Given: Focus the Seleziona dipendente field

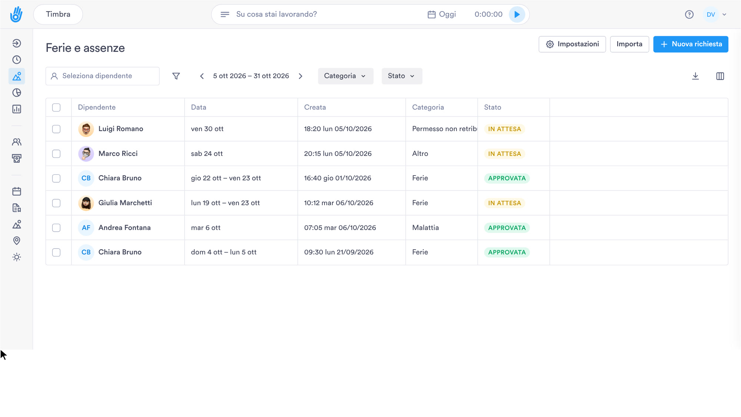Looking at the screenshot, I should tap(103, 76).
